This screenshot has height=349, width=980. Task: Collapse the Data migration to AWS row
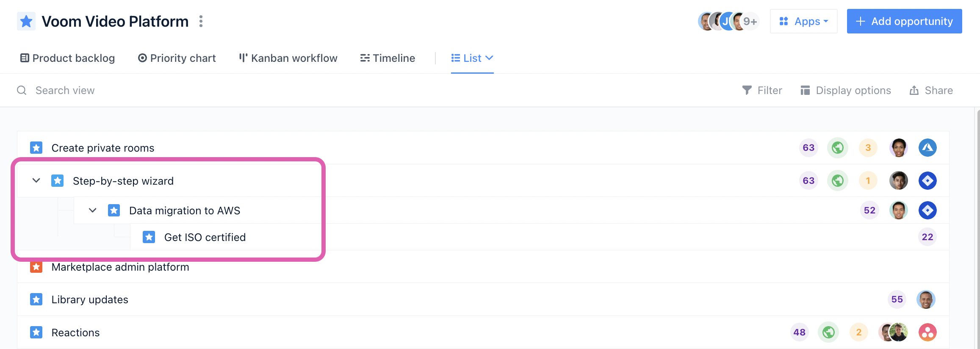[x=92, y=211]
